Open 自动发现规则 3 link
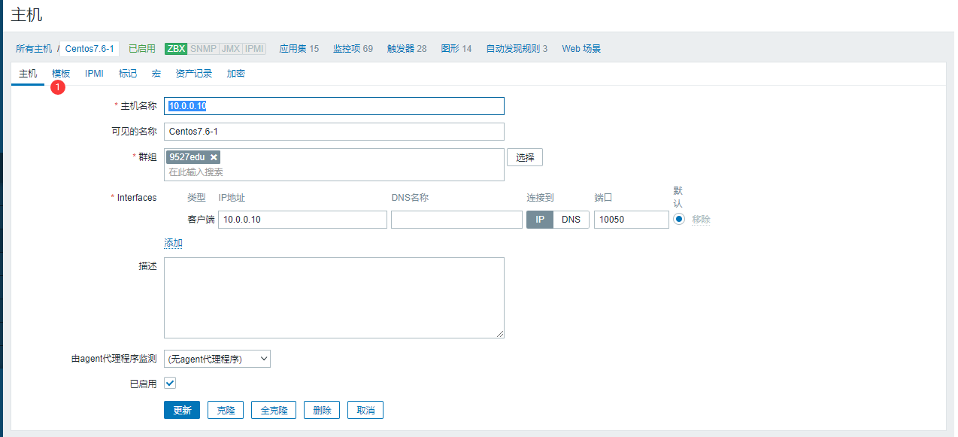Image resolution: width=958 pixels, height=437 pixels. pos(517,49)
